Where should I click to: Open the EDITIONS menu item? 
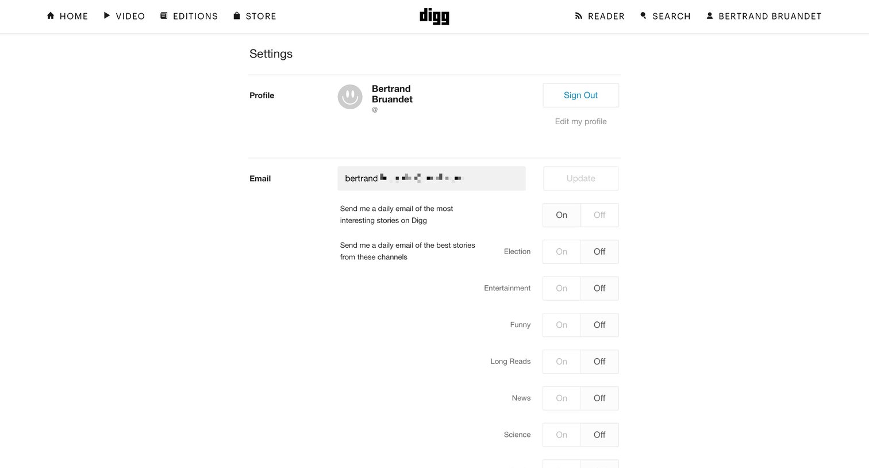point(195,16)
